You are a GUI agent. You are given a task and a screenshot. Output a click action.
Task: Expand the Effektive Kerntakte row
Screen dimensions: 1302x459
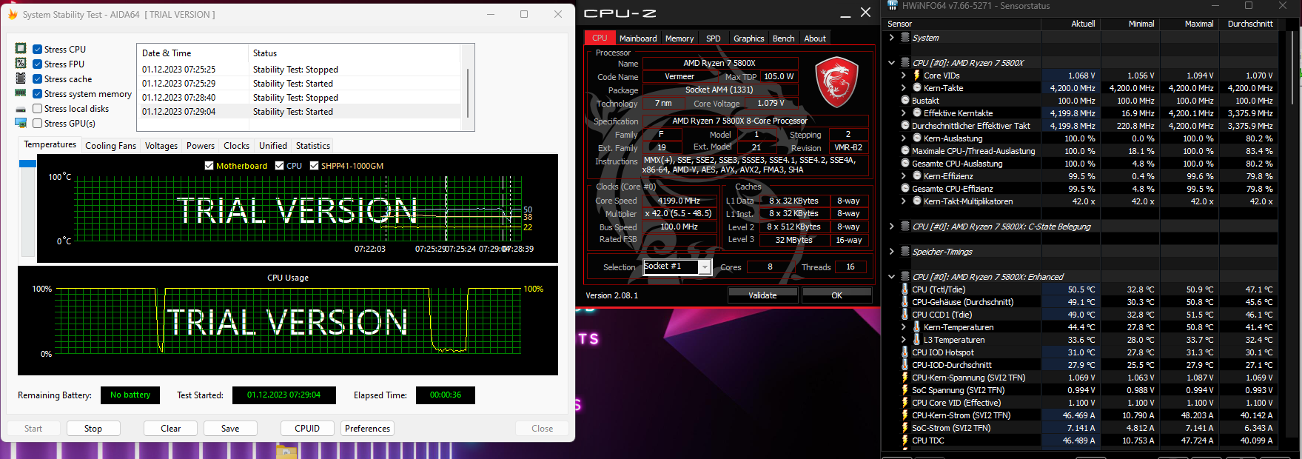pos(903,113)
